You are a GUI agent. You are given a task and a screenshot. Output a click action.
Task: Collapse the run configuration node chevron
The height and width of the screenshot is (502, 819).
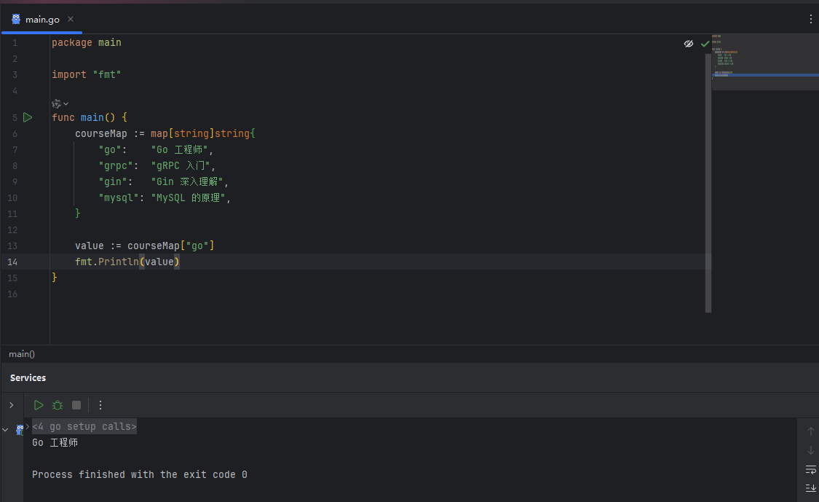(5, 430)
